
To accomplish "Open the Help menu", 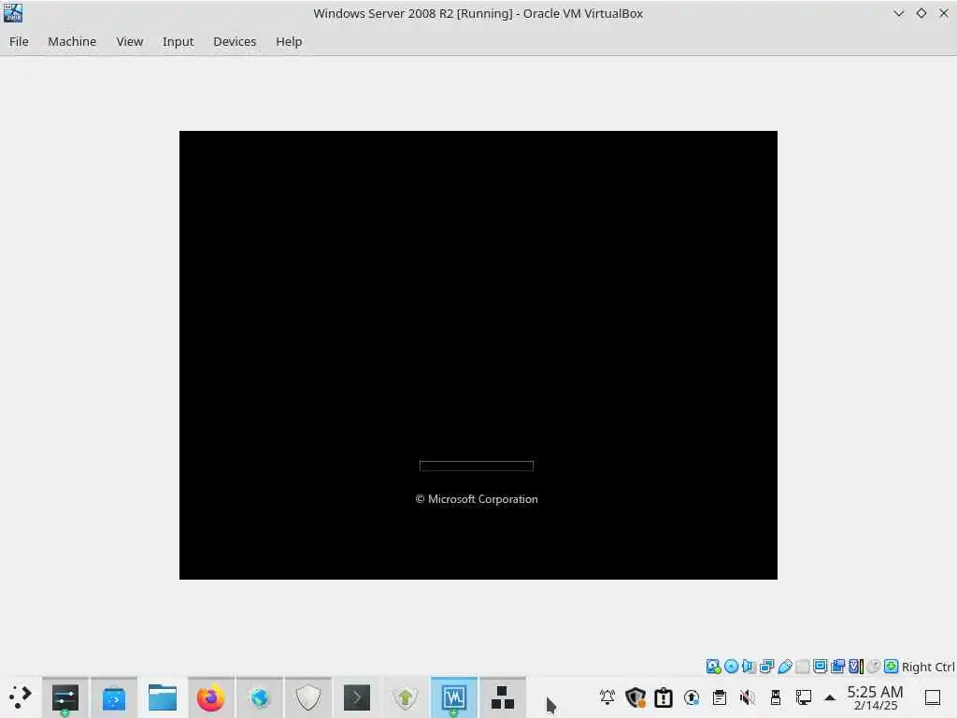I will [289, 41].
